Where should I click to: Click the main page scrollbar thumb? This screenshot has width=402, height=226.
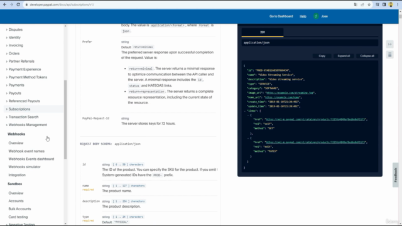400,16
